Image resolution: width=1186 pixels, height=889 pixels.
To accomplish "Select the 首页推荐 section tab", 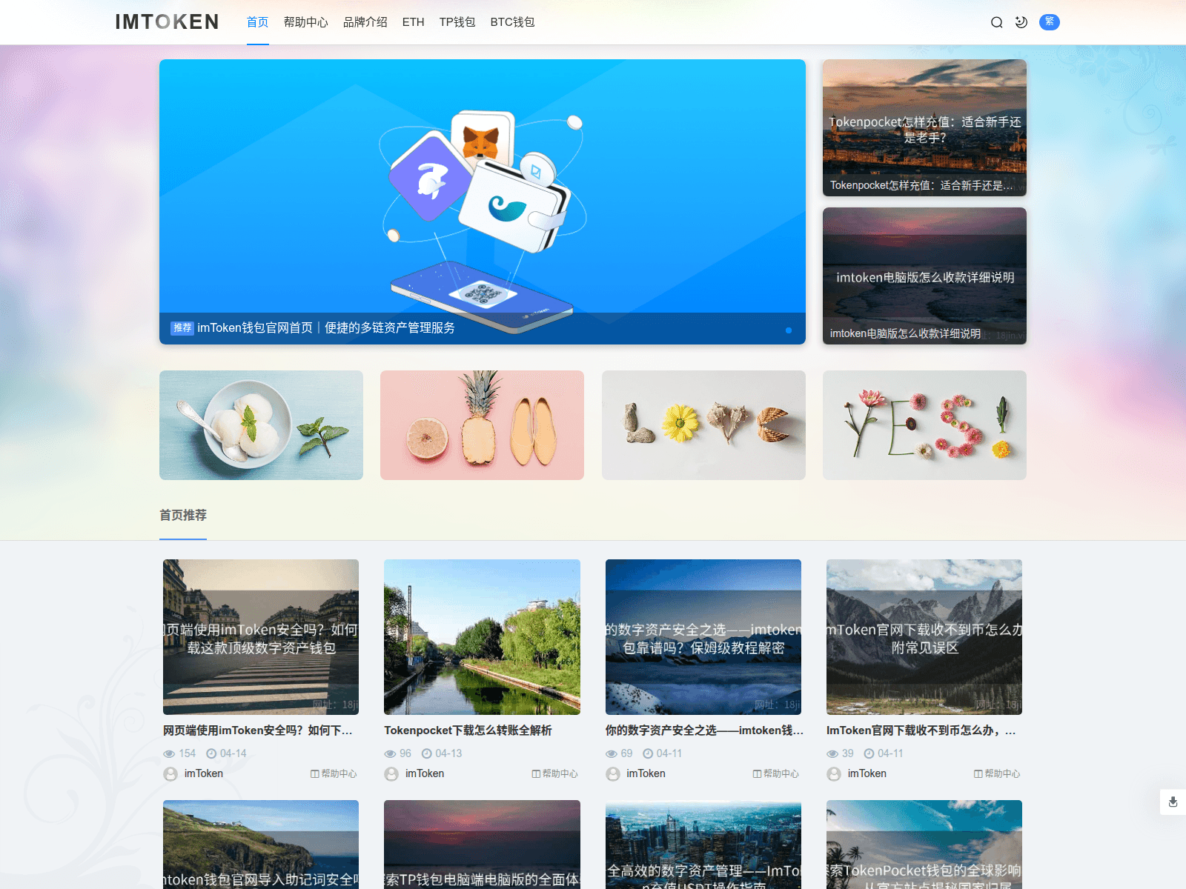I will tap(183, 515).
